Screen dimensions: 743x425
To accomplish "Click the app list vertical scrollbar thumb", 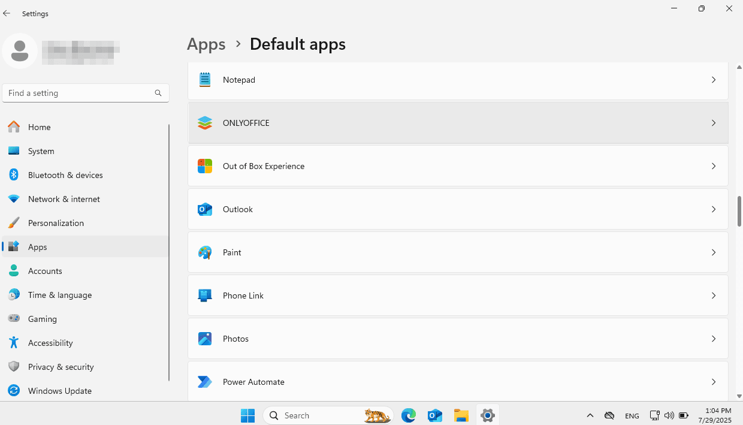I will point(739,211).
